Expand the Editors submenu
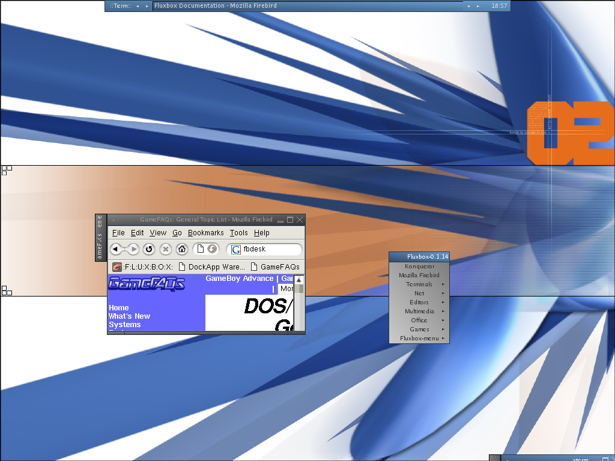Screen dimensions: 615x461 click(x=419, y=303)
